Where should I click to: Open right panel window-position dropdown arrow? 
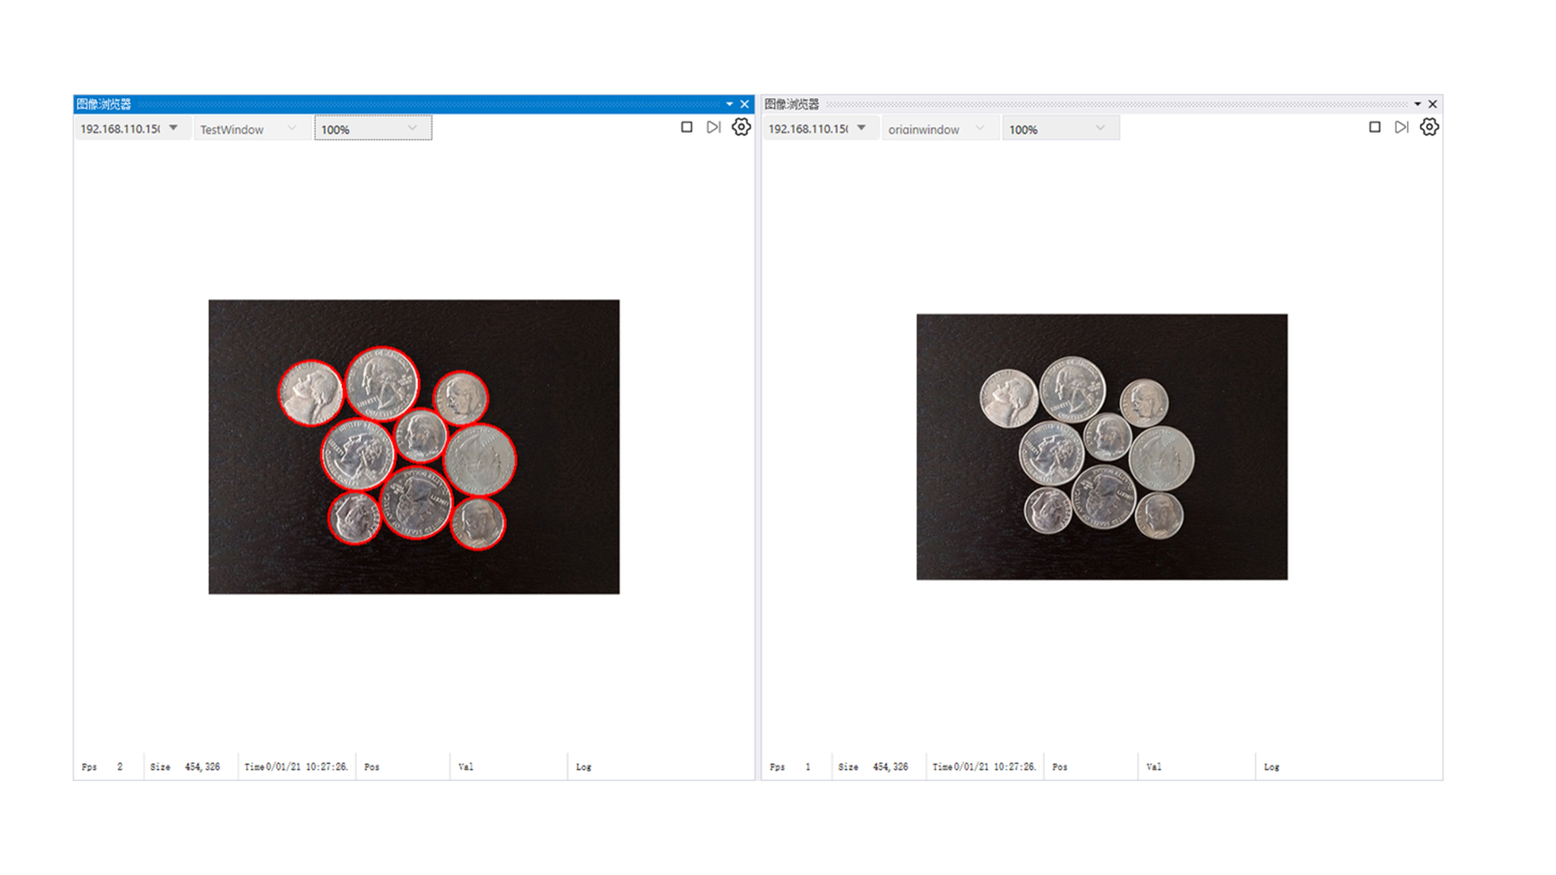1417,104
